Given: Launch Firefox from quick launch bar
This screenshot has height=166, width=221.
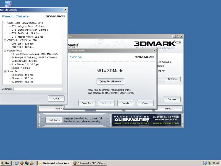Looking at the screenshot, I should pos(22,163).
